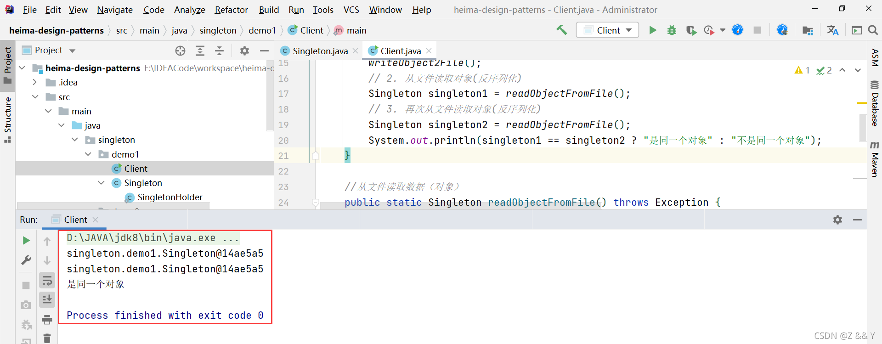This screenshot has height=344, width=882.
Task: Click the editor vertical scrollbar thumb
Action: pyautogui.click(x=862, y=127)
